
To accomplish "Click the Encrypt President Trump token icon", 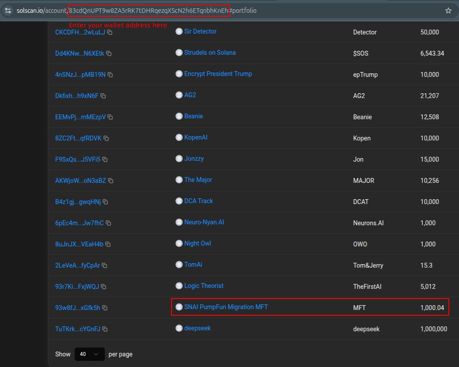I will (179, 74).
